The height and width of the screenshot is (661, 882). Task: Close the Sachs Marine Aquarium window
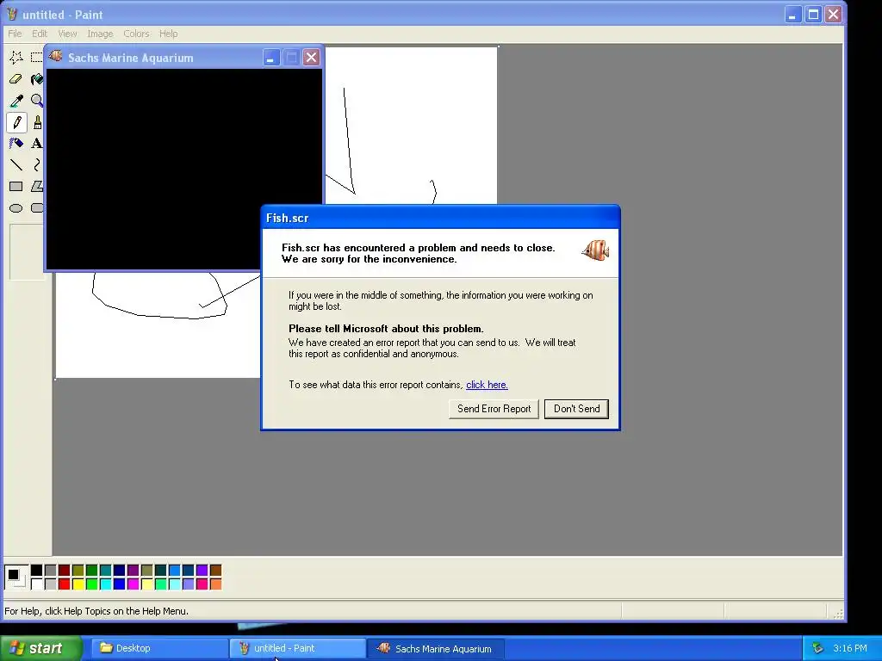tap(311, 58)
